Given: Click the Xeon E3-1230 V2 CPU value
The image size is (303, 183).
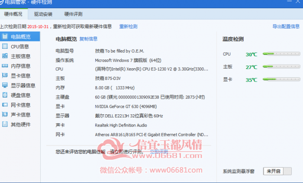Looking at the screenshot, I should pos(151,69).
